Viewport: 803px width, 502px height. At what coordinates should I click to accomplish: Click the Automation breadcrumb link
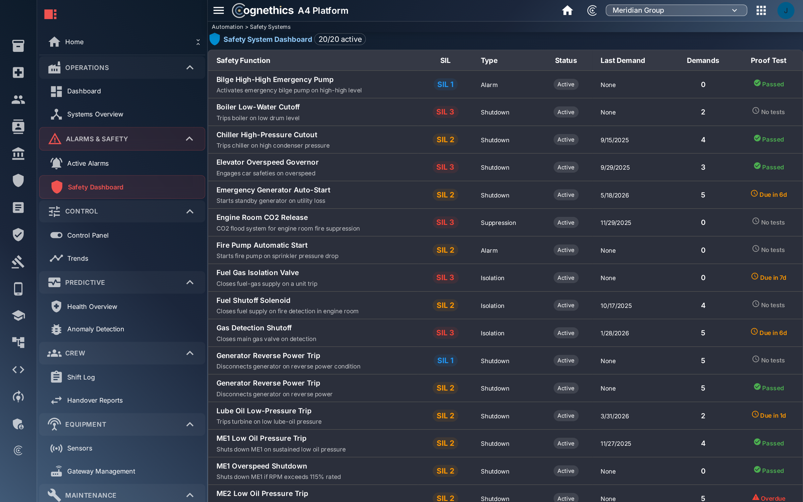tap(228, 27)
